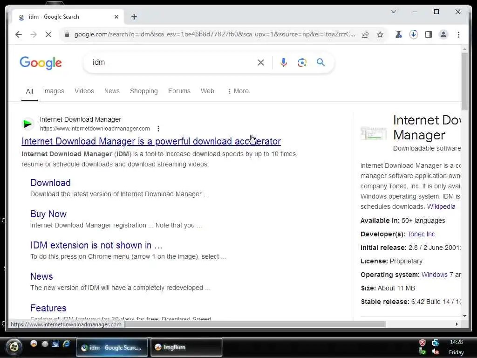
Task: Go back to the previous page
Action: pos(19,34)
